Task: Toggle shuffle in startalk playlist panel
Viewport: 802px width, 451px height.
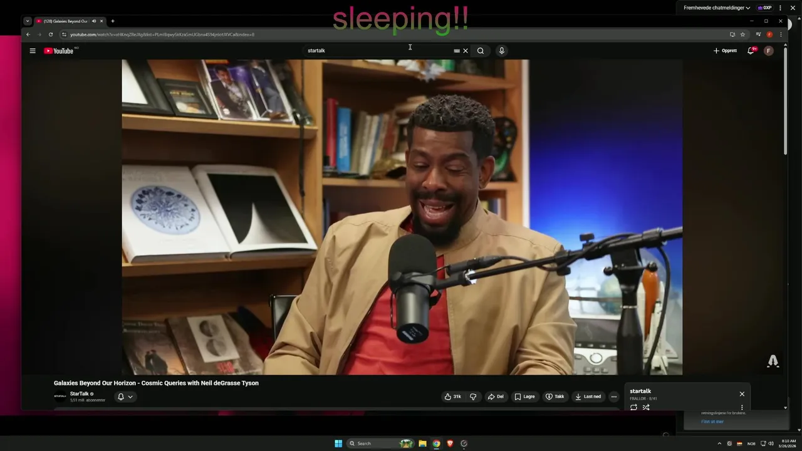Action: pyautogui.click(x=646, y=407)
